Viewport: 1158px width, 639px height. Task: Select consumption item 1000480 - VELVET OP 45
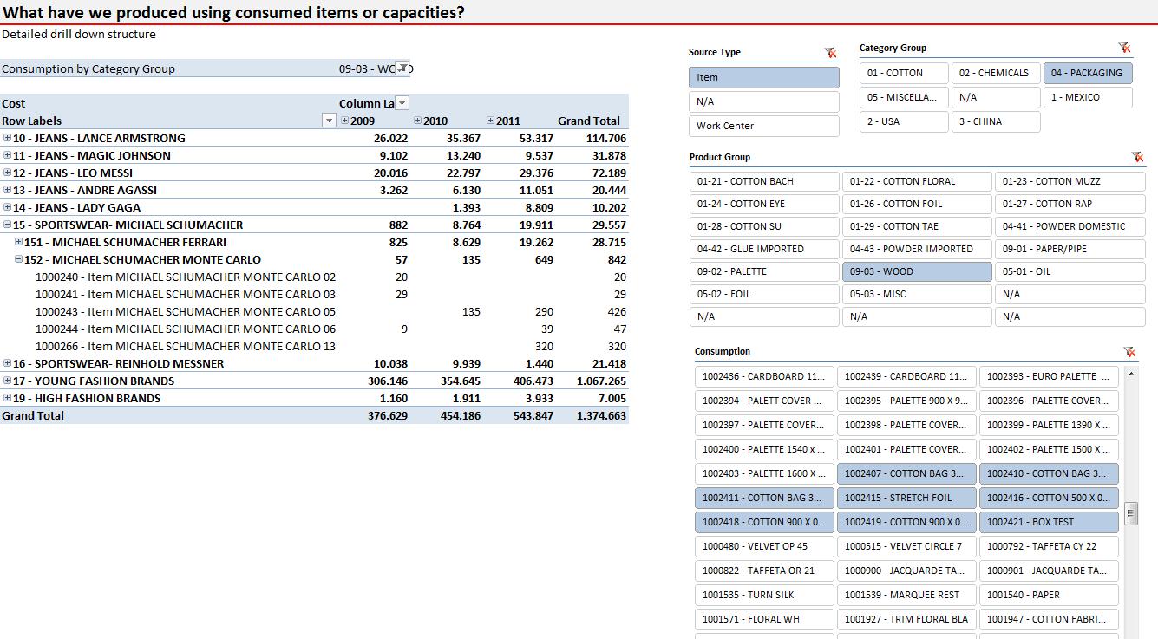pos(764,546)
